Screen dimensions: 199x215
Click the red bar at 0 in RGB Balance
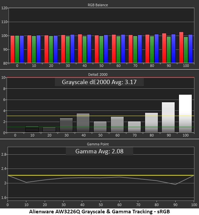(x=12, y=49)
